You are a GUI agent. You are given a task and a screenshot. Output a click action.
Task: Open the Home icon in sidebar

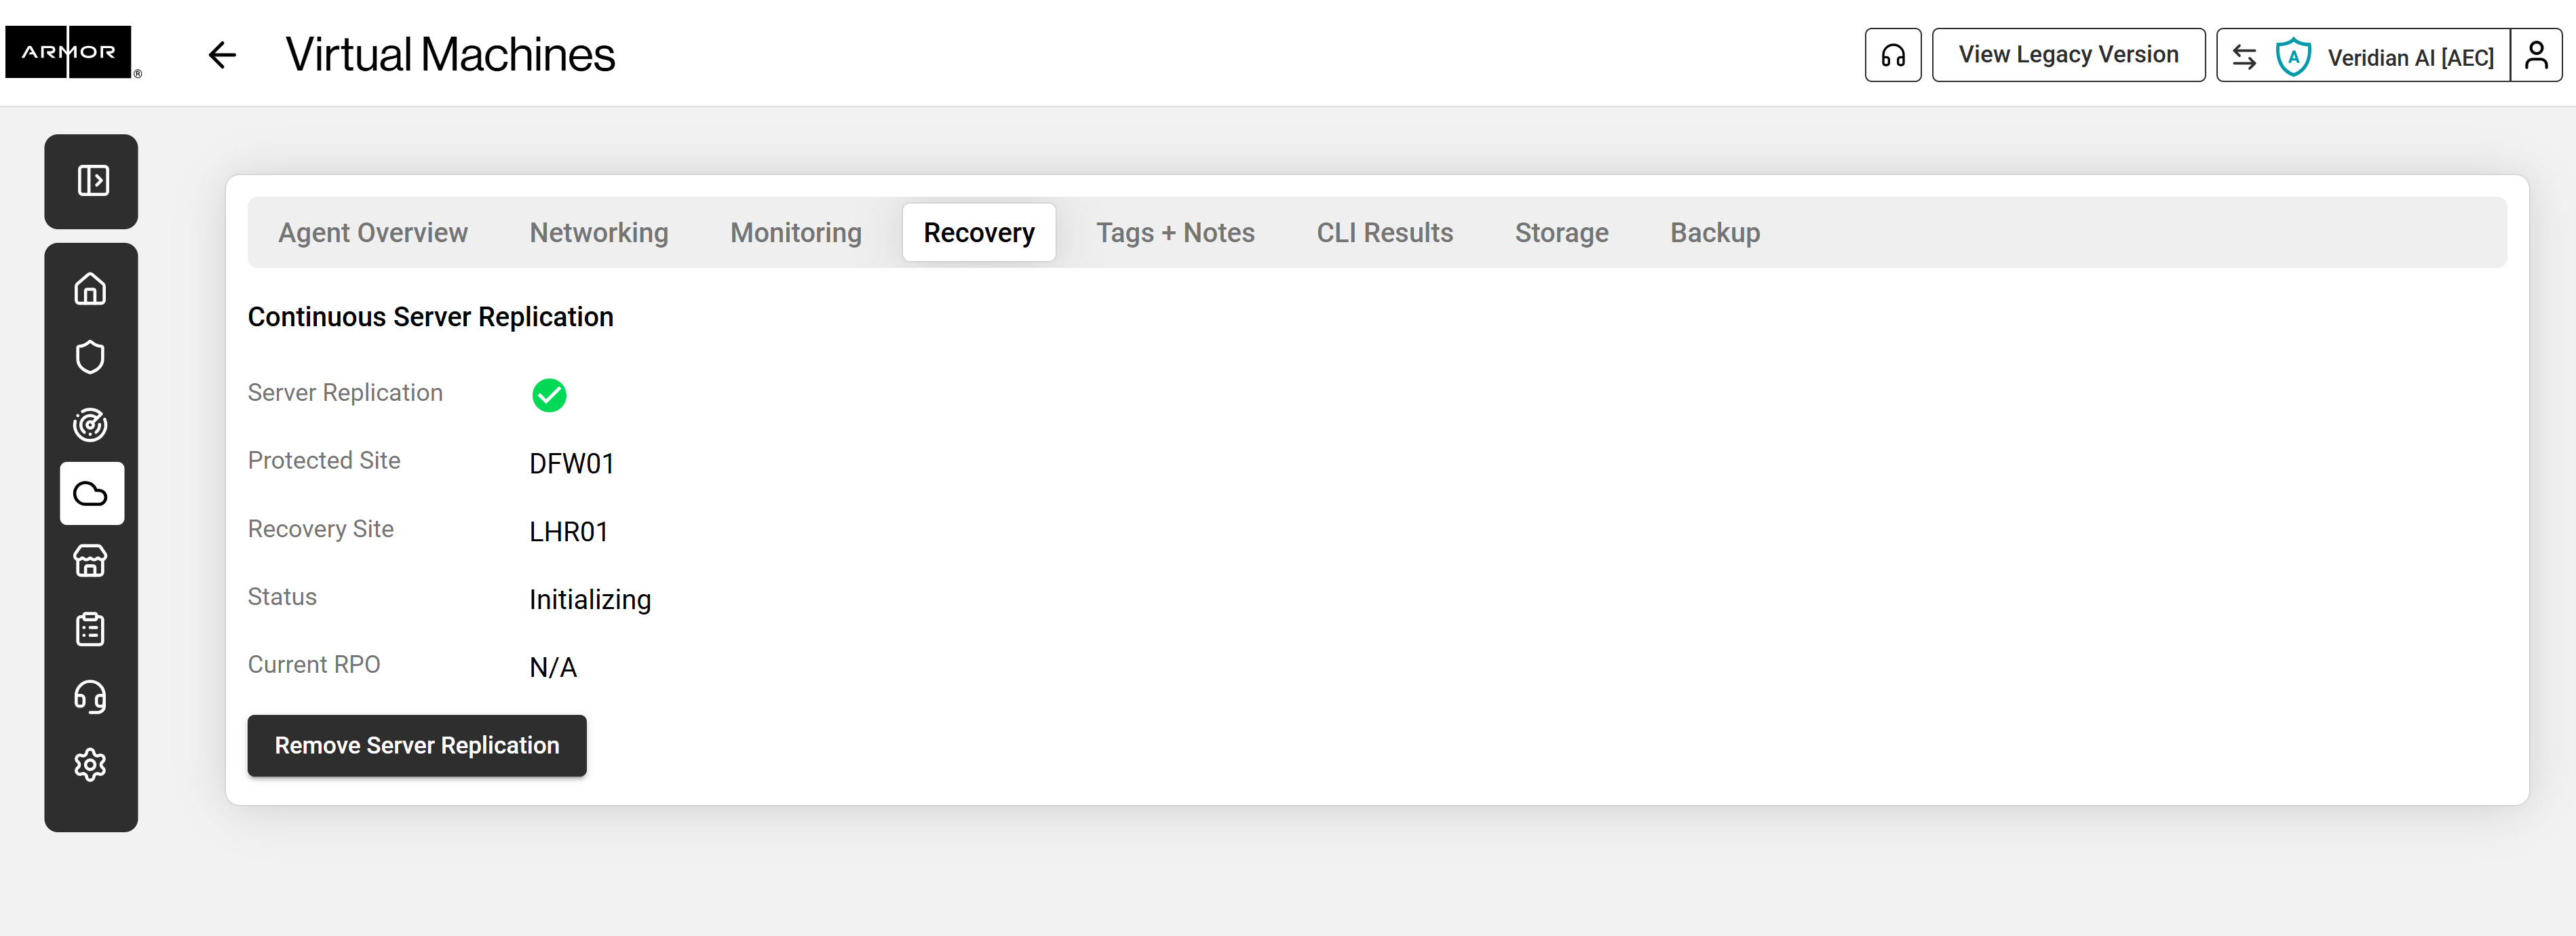(x=91, y=289)
